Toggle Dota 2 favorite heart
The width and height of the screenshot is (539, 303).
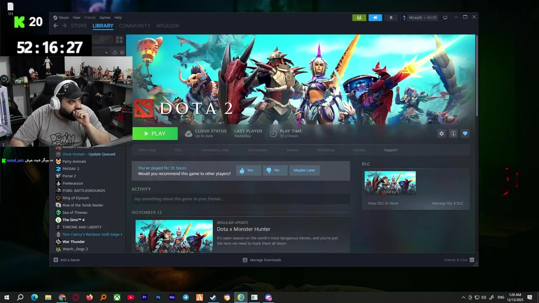(465, 133)
